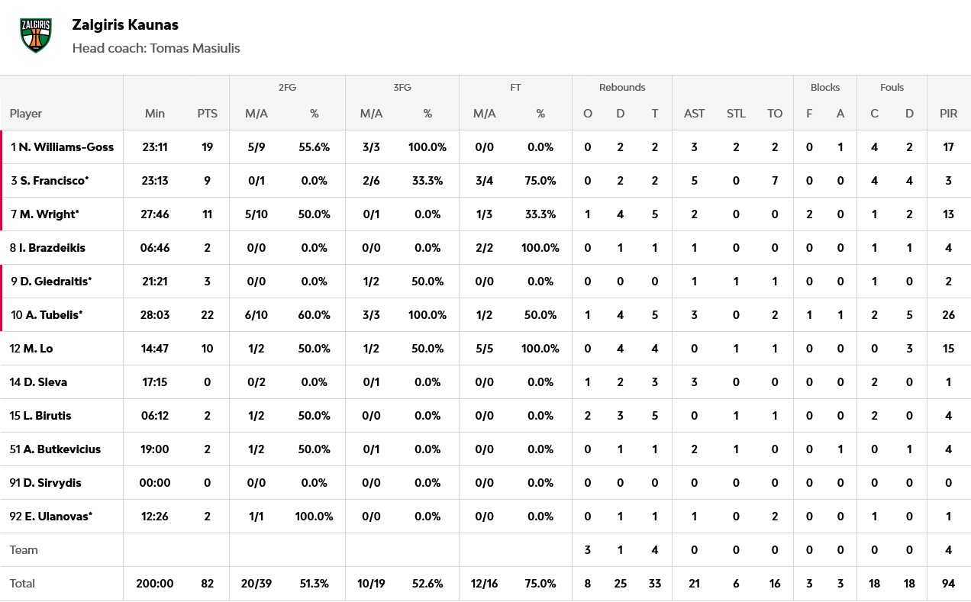Screen dimensions: 971x602
Task: Sort by the Min column header
Action: click(x=155, y=114)
